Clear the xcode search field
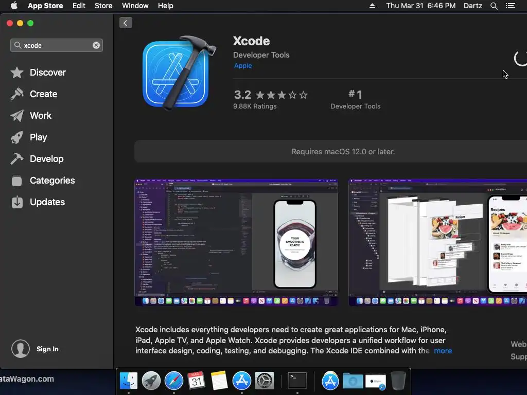 click(x=96, y=45)
